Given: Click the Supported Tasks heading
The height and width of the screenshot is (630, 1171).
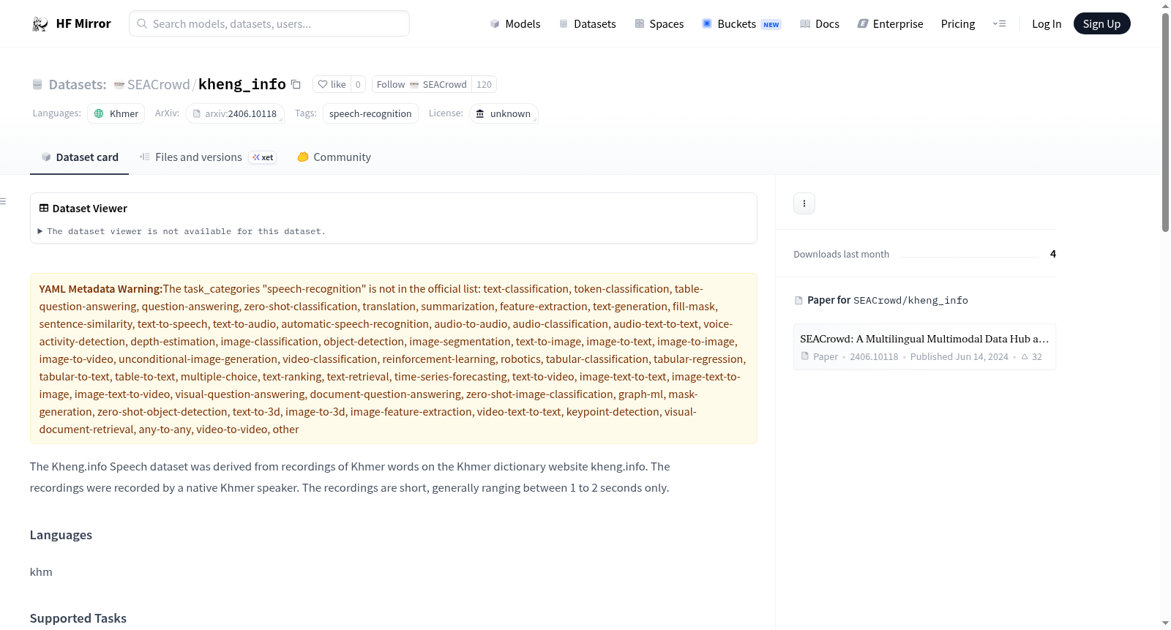Looking at the screenshot, I should pyautogui.click(x=78, y=618).
